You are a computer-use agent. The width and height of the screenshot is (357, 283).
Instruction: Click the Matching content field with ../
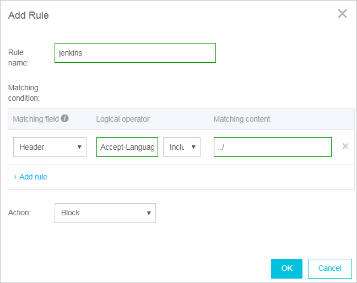click(272, 147)
